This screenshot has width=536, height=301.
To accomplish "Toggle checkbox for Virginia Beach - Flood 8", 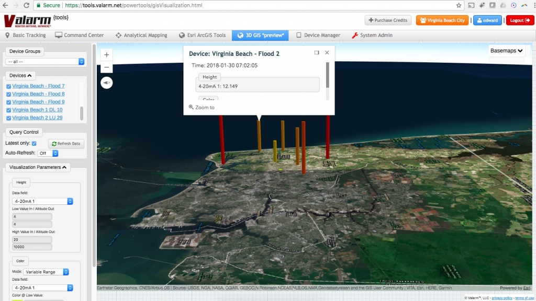I will click(8, 94).
